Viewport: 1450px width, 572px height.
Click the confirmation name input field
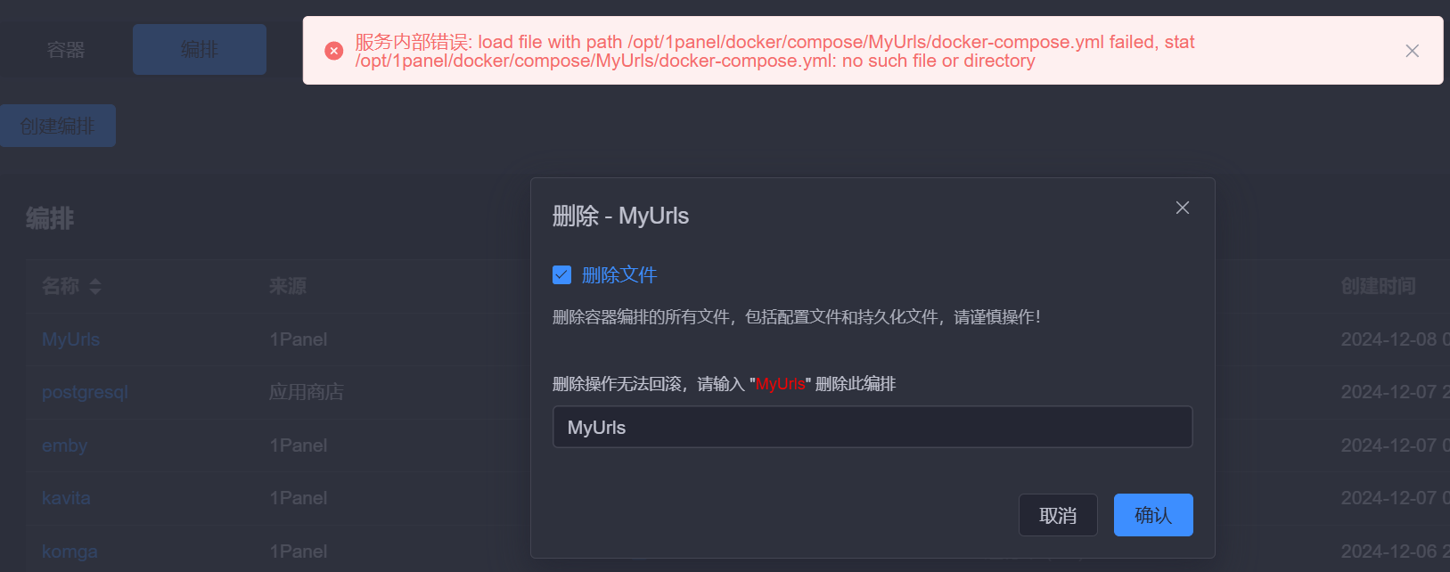click(x=872, y=427)
